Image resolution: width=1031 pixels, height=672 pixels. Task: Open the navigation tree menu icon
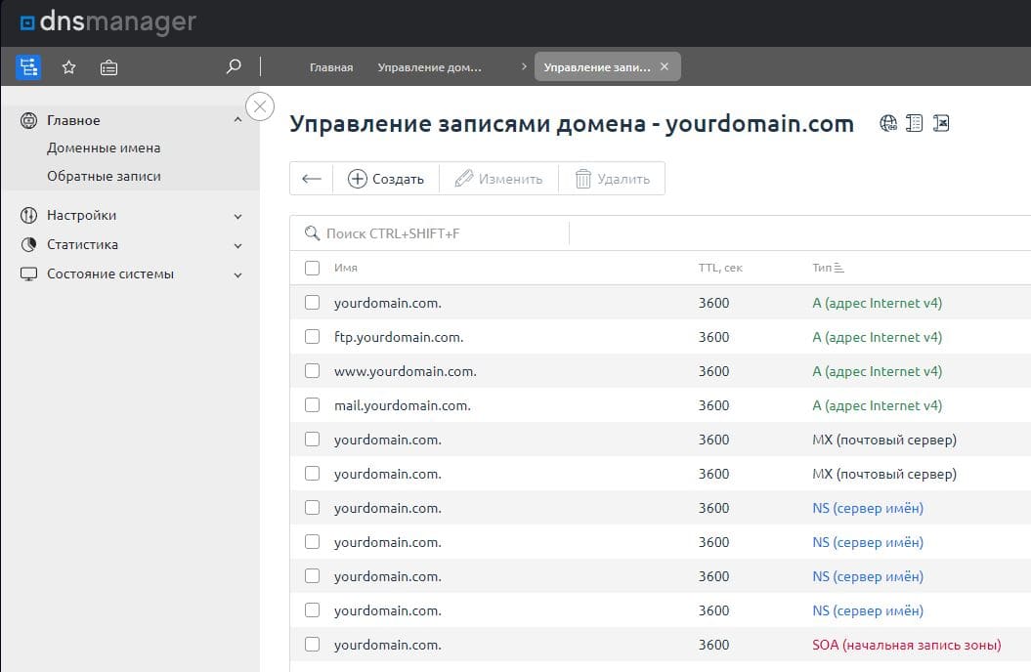coord(28,67)
